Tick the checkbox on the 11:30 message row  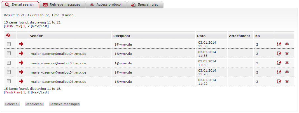point(9,63)
